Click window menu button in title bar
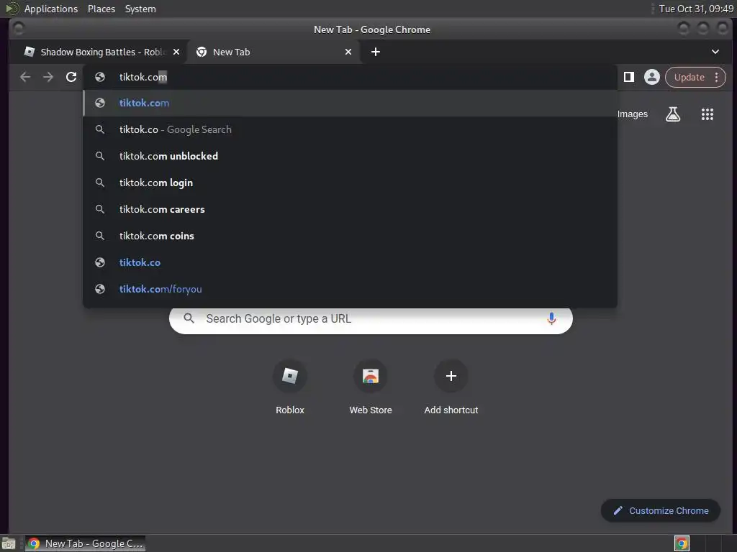 [x=19, y=29]
